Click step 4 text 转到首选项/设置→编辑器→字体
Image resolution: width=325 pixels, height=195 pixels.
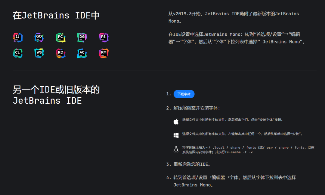pos(235,181)
